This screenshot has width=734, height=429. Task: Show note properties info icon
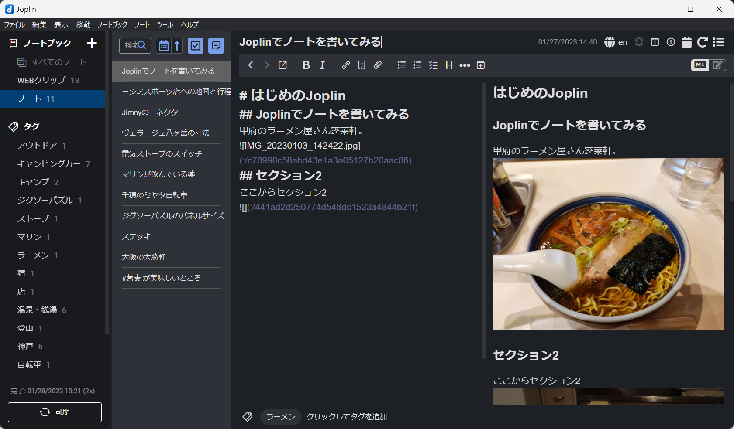671,42
